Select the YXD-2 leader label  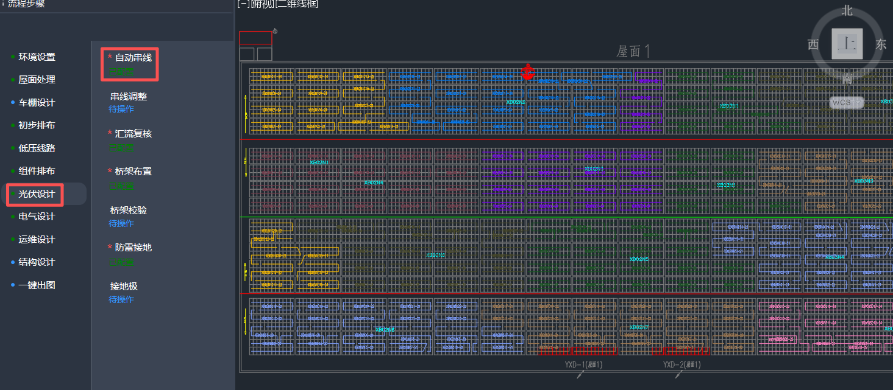tap(681, 364)
